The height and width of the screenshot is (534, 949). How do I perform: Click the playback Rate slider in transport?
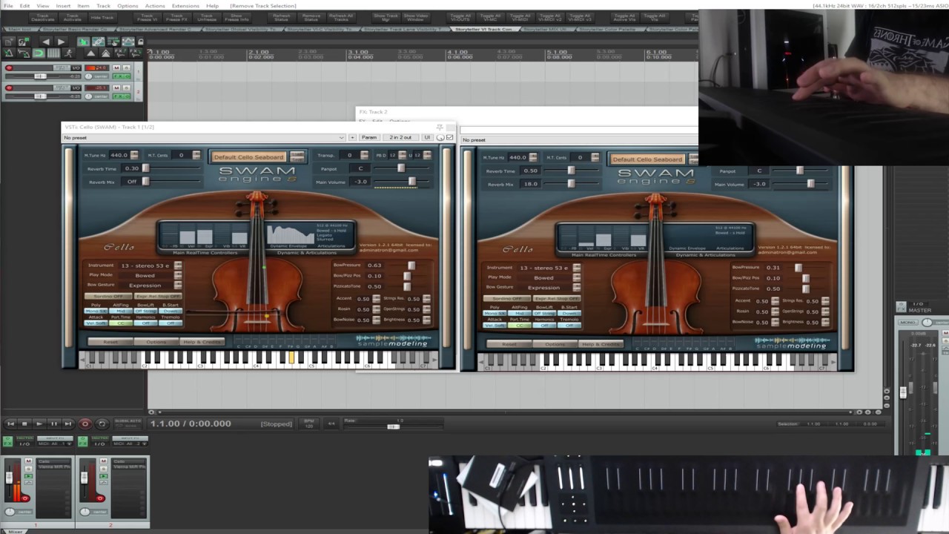click(394, 426)
